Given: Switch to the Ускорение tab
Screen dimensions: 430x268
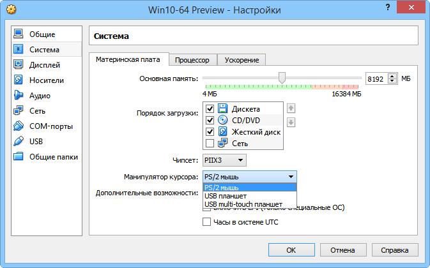Looking at the screenshot, I should [x=242, y=60].
